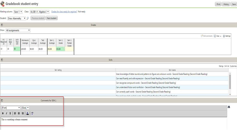Click the Skills list scrollbar thumb

[x=230, y=82]
